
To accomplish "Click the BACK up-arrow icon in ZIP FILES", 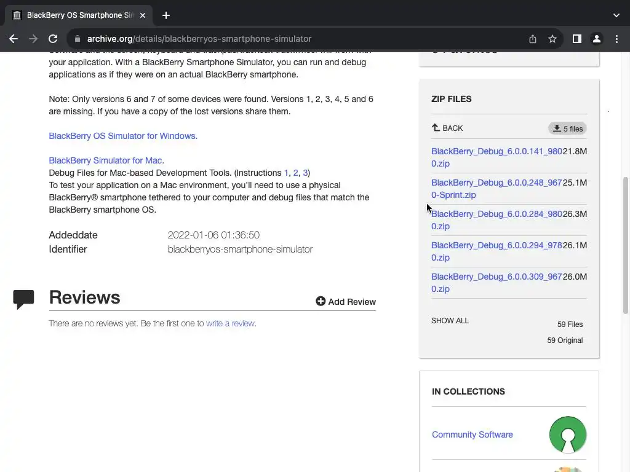I will (436, 128).
